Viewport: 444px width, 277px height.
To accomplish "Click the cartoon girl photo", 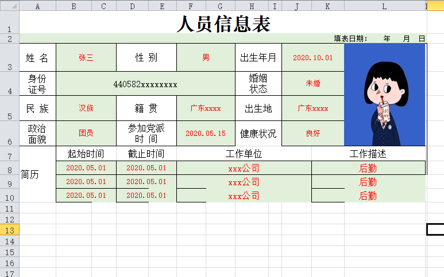I will [384, 95].
